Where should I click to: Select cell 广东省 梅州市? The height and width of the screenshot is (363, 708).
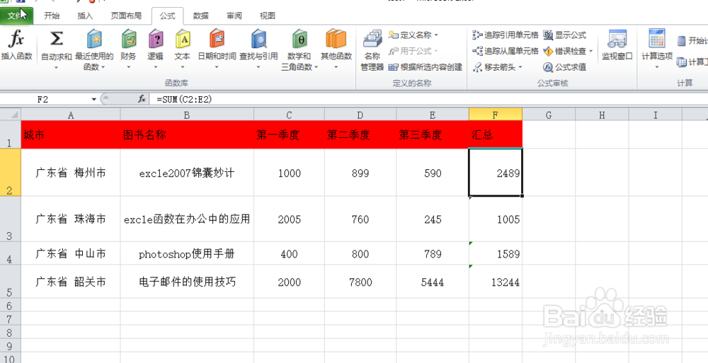pyautogui.click(x=70, y=173)
